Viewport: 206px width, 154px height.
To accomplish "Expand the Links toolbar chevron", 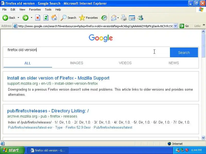I will (x=204, y=25).
